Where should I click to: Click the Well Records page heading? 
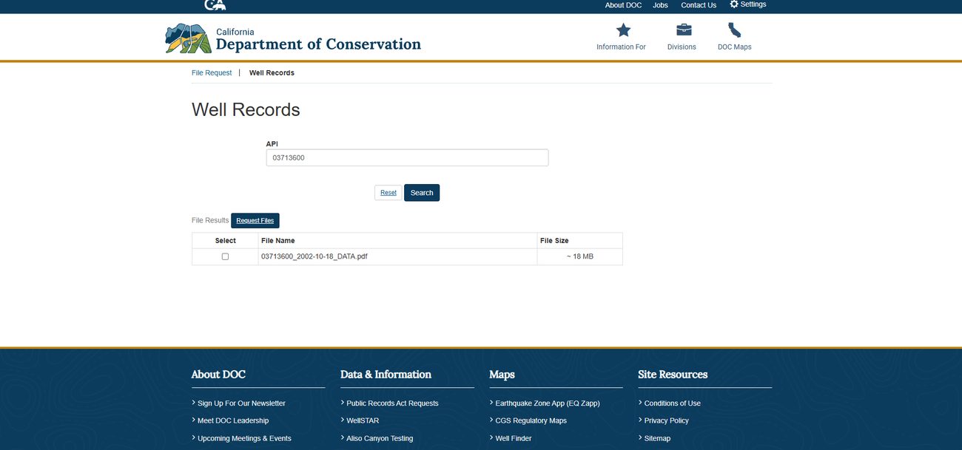click(246, 110)
